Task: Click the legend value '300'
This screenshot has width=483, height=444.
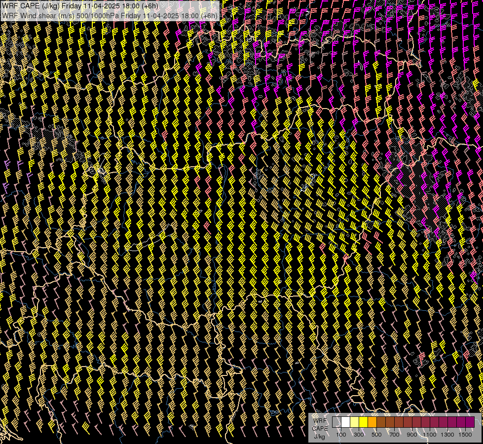Action: 359,435
